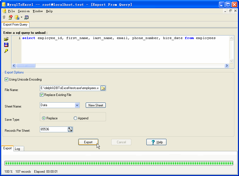Open the Session menu

tap(24, 11)
